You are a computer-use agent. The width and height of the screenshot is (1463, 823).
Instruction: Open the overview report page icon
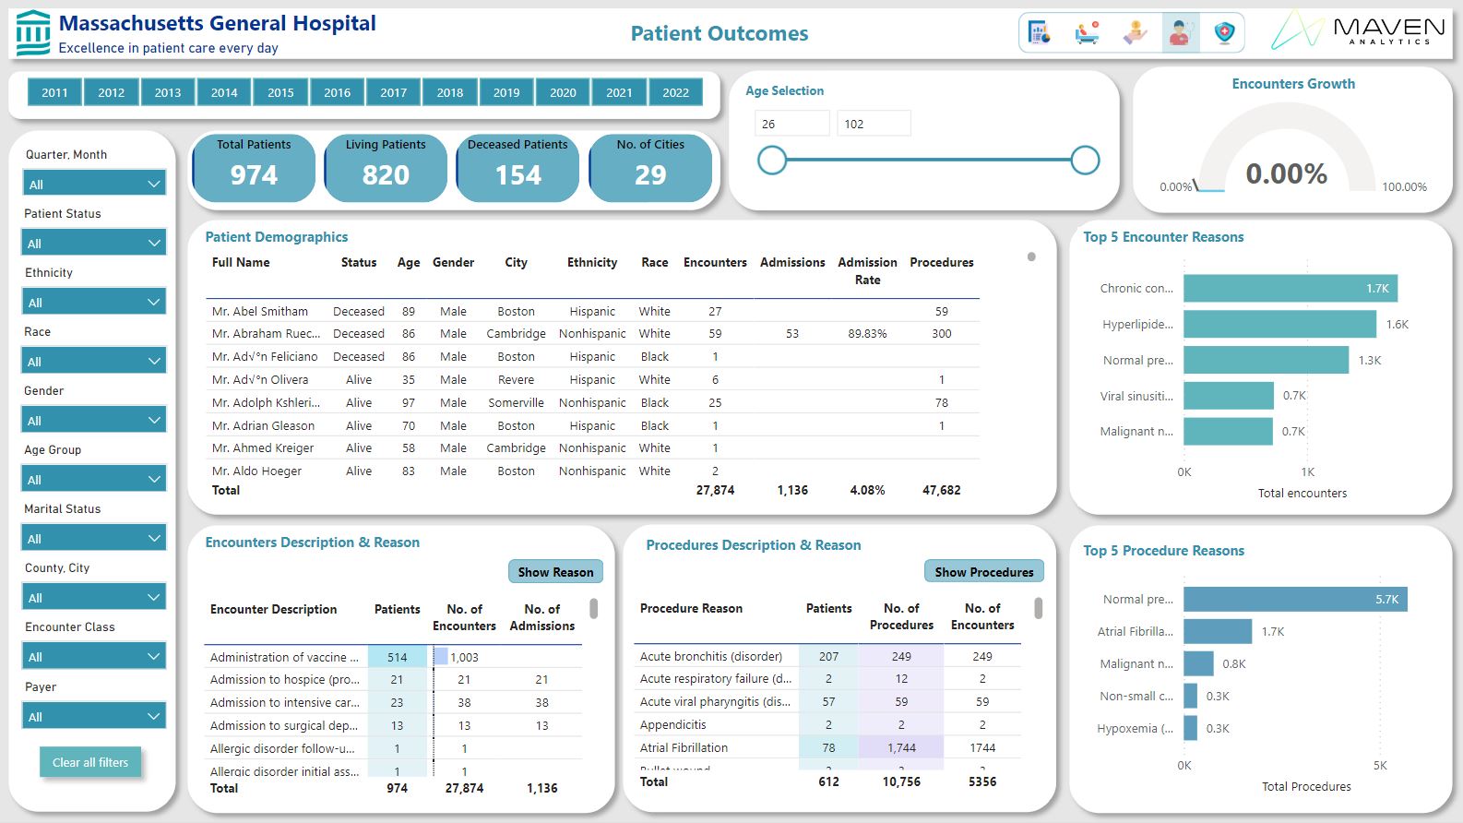pos(1040,33)
